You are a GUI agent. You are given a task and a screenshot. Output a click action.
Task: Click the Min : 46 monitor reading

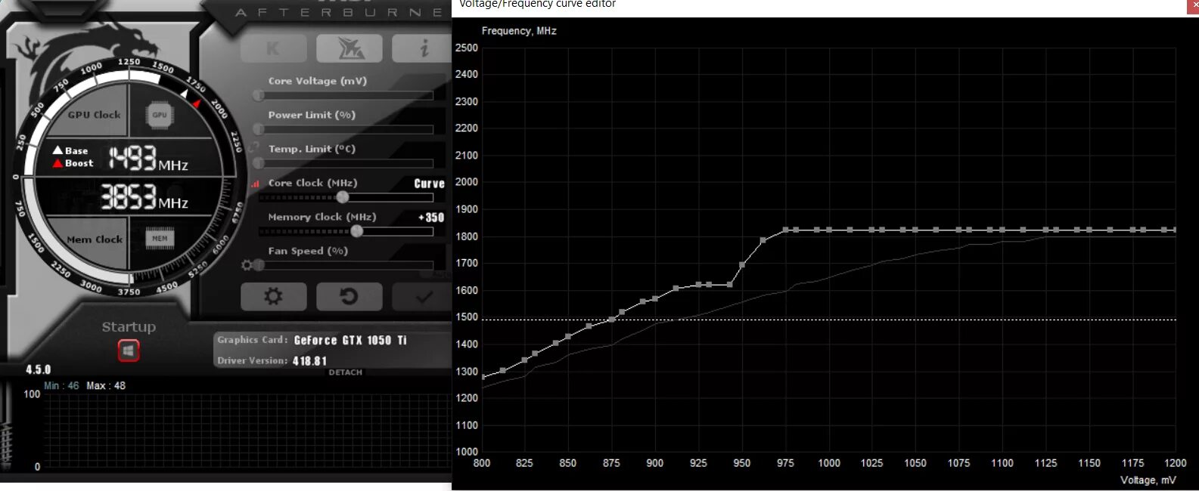61,386
